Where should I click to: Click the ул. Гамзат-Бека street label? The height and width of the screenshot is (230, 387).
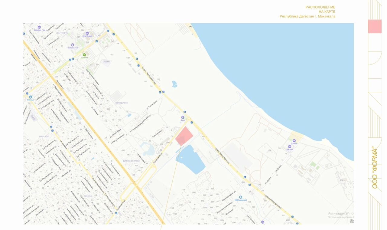(x=152, y=105)
